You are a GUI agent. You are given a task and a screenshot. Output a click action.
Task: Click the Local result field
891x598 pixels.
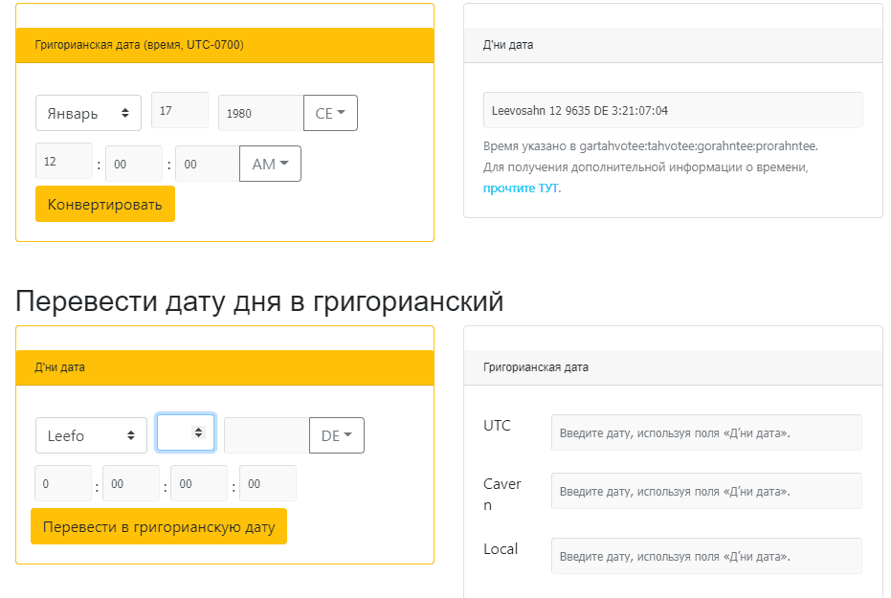[705, 555]
